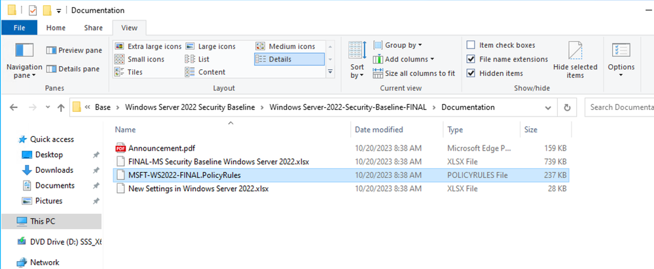Click Windows Server-2022-Security-Baseline-FINAL breadcrumb
Viewport: 654px width, 269px height.
coord(348,107)
